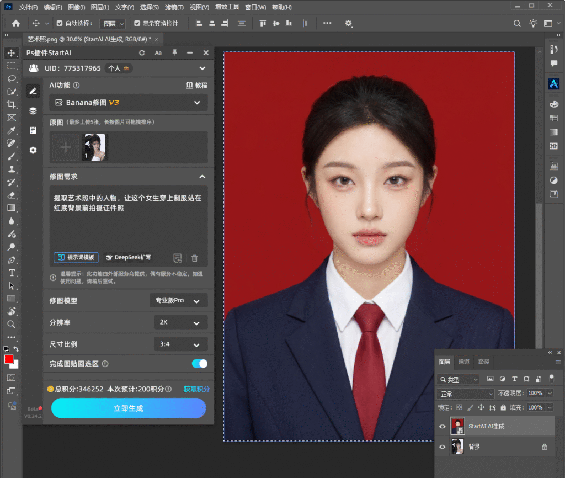
Task: Open the StartAI history notes sidebar icon
Action: (33, 130)
